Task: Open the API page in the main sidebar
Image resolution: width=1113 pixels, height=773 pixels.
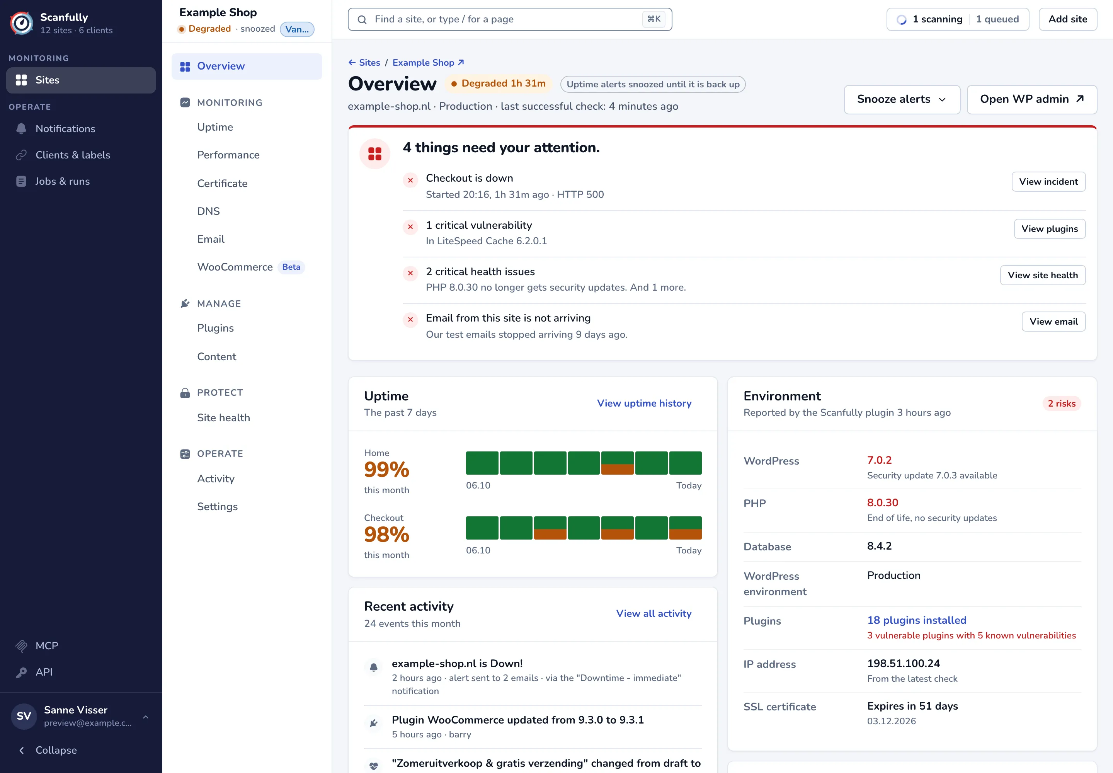Action: [x=81, y=672]
